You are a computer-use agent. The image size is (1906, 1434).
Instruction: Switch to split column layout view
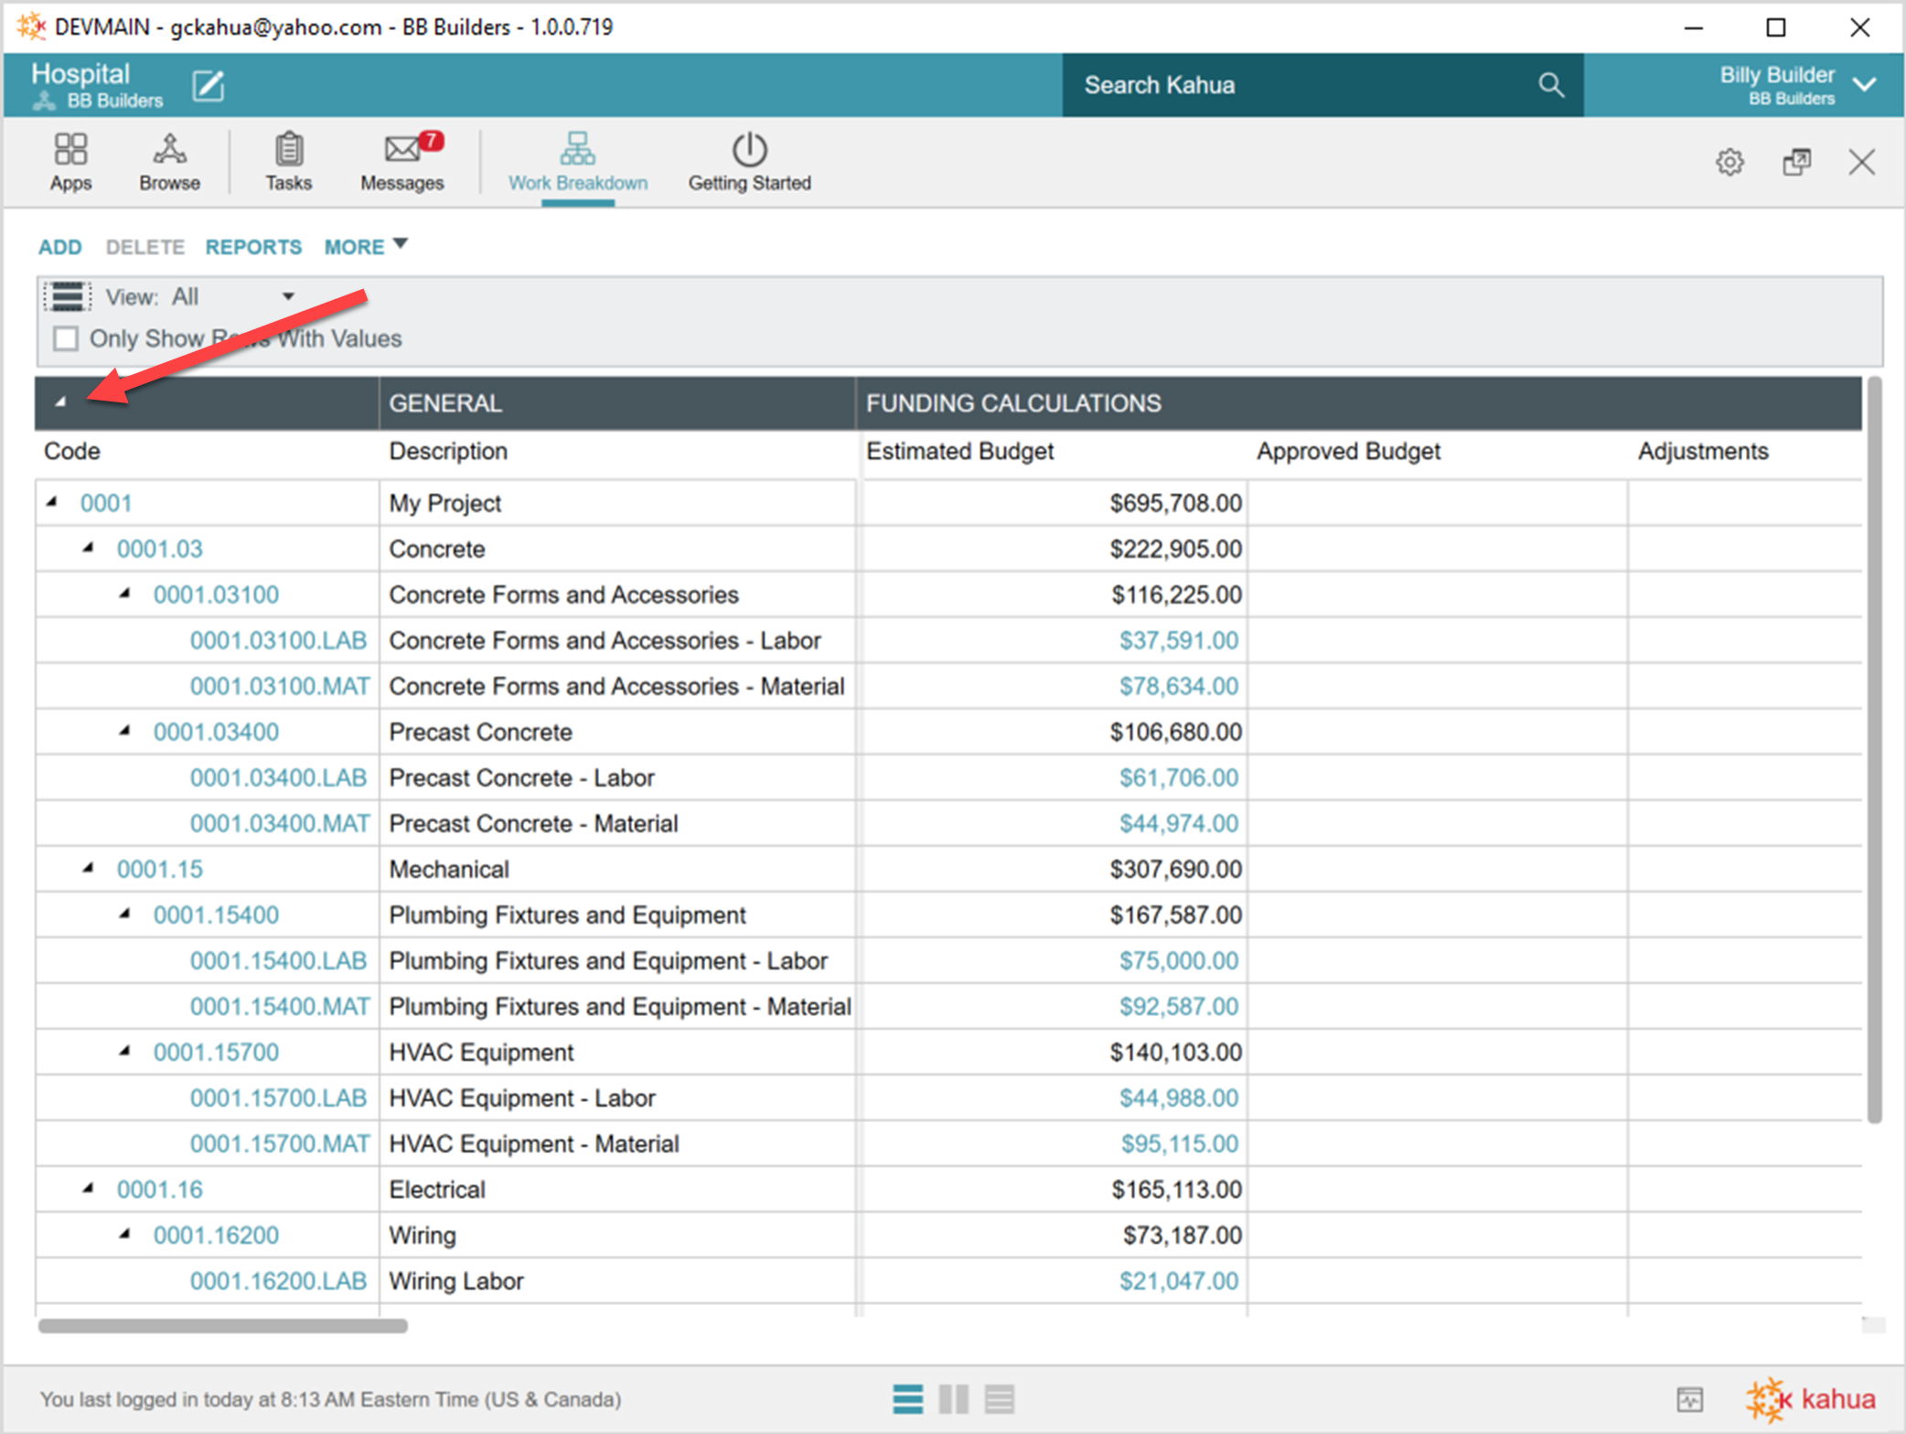953,1399
